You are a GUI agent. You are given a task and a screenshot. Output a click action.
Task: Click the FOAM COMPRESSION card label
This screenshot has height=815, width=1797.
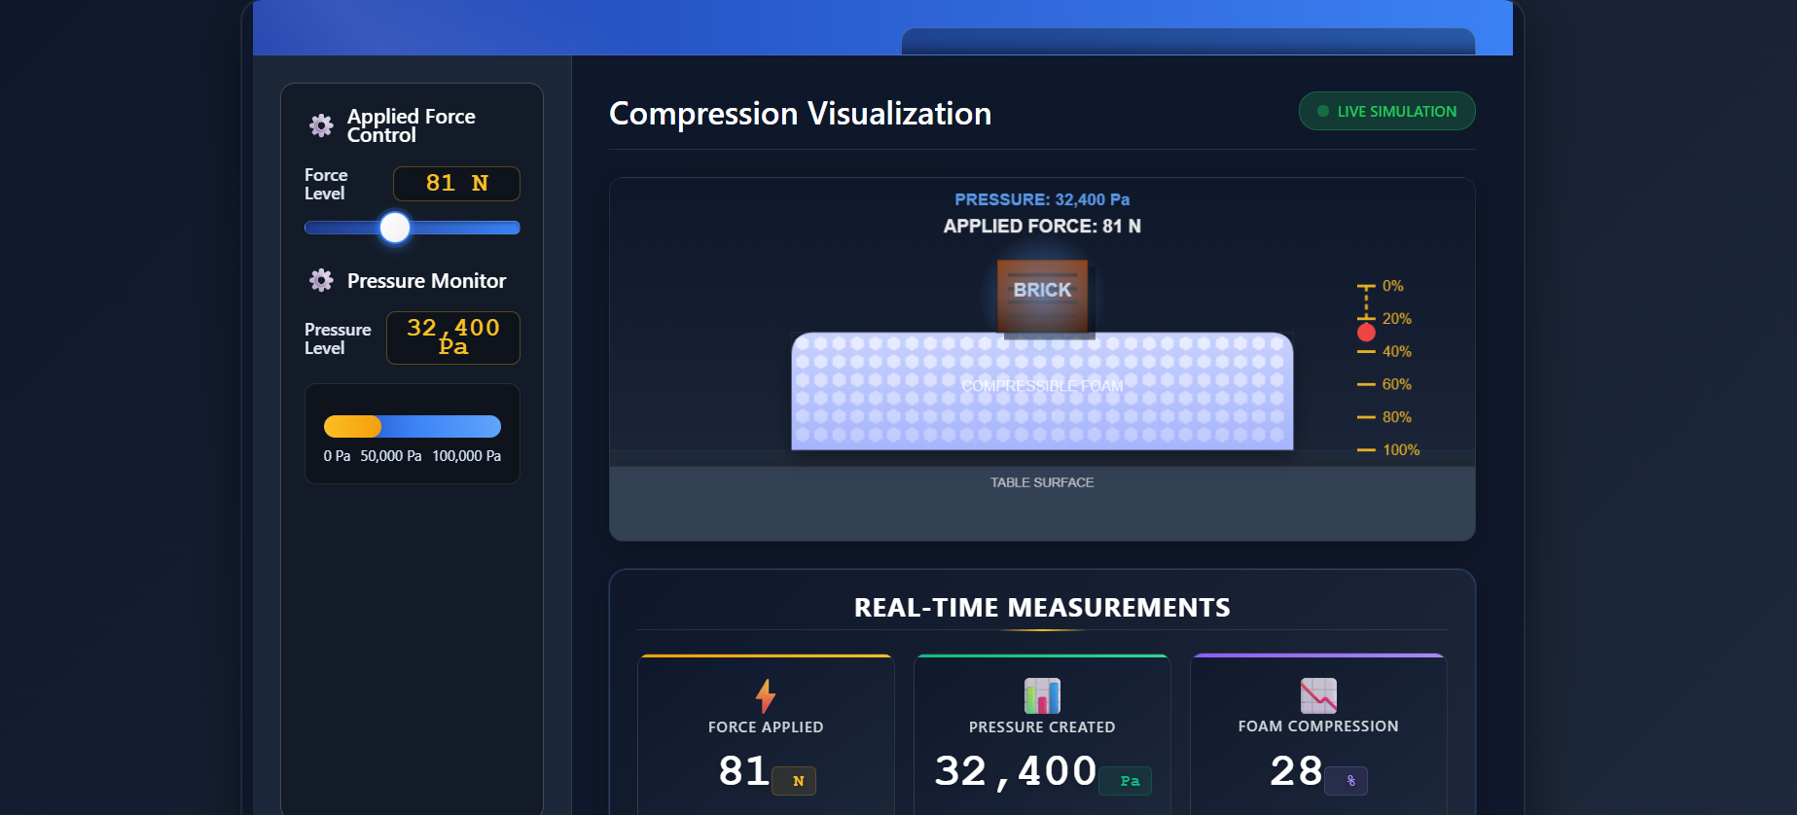[x=1318, y=726]
